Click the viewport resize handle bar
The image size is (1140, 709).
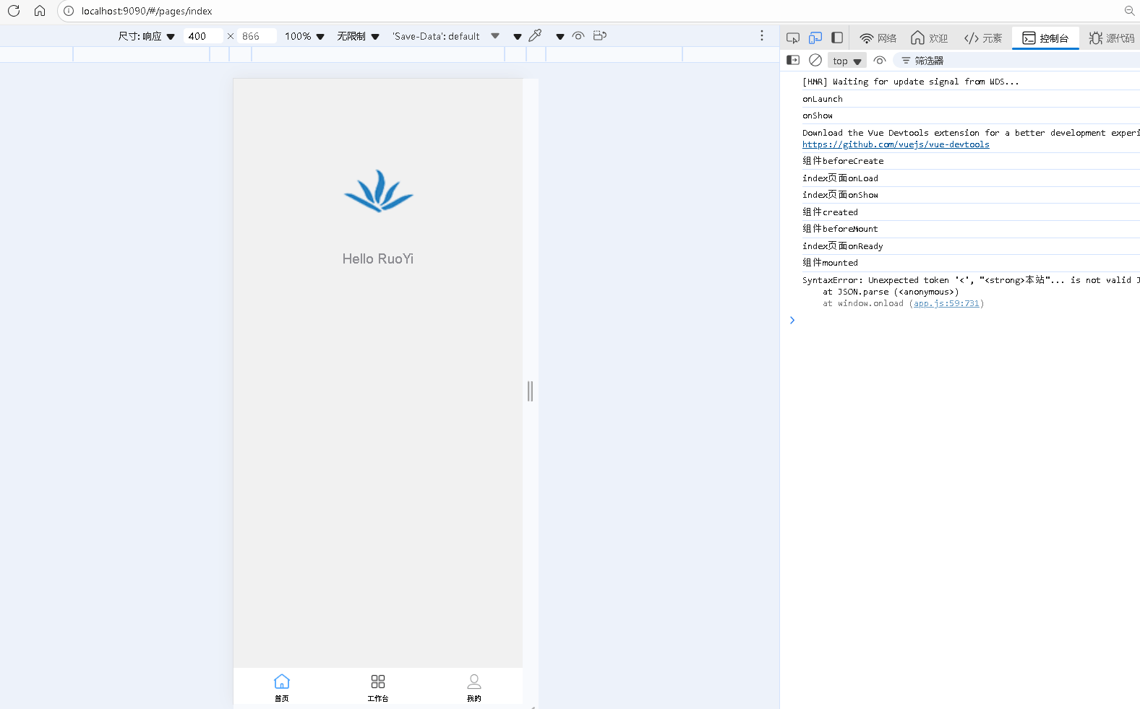coord(531,391)
